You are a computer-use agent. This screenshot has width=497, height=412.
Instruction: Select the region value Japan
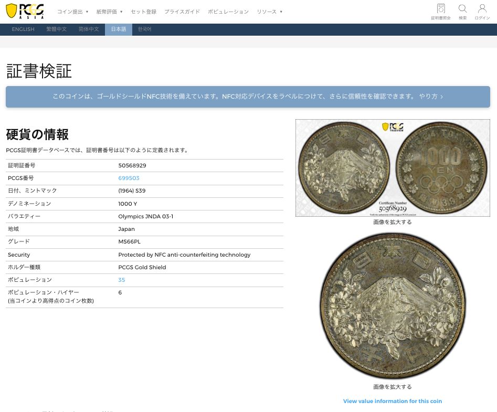[x=126, y=229]
